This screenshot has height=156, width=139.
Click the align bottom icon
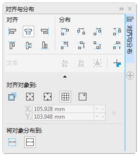click(45, 45)
